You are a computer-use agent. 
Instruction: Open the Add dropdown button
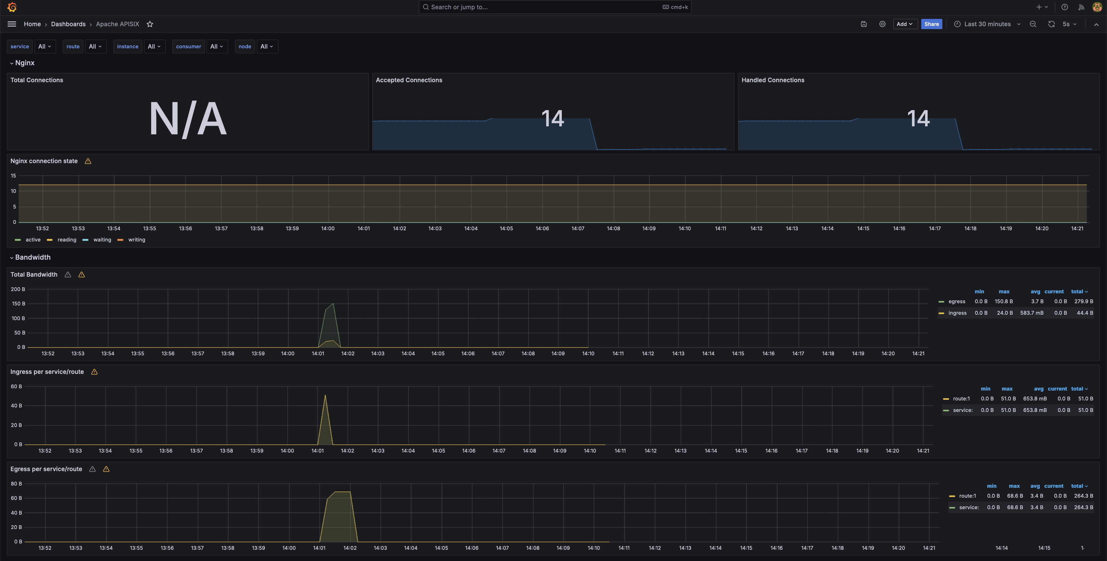905,24
